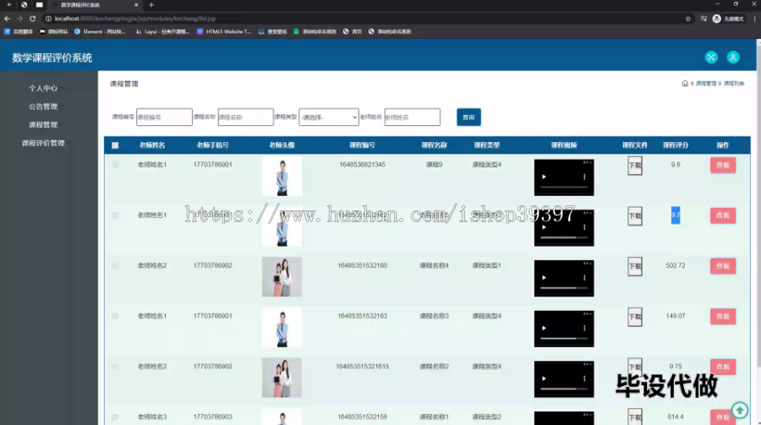Download the course file in score 9.7 row
This screenshot has height=425, width=761.
635,216
